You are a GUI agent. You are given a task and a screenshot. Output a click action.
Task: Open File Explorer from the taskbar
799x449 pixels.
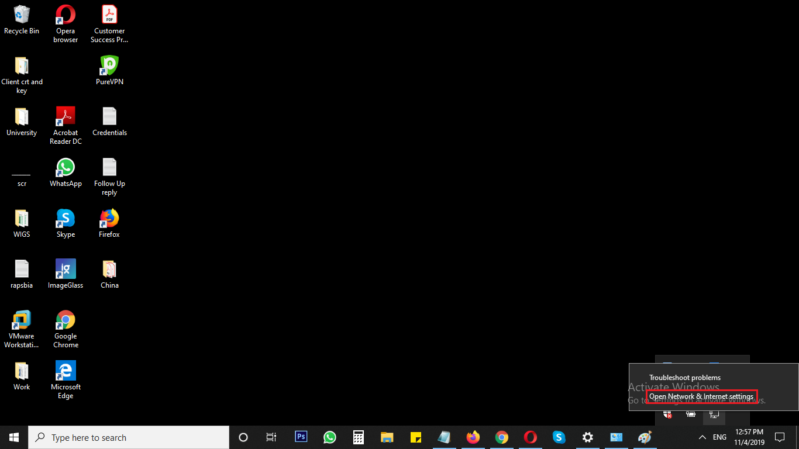[387, 437]
